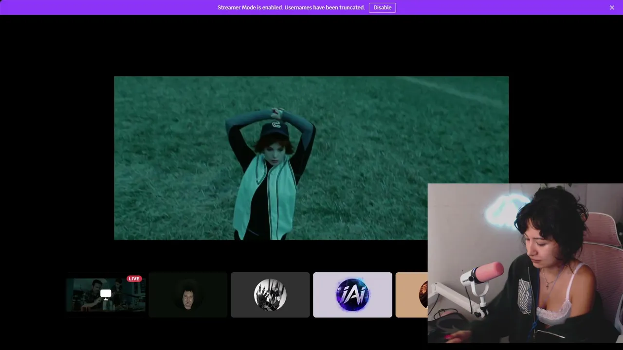623x350 pixels.
Task: Click the red LIVE badge
Action: point(134,279)
